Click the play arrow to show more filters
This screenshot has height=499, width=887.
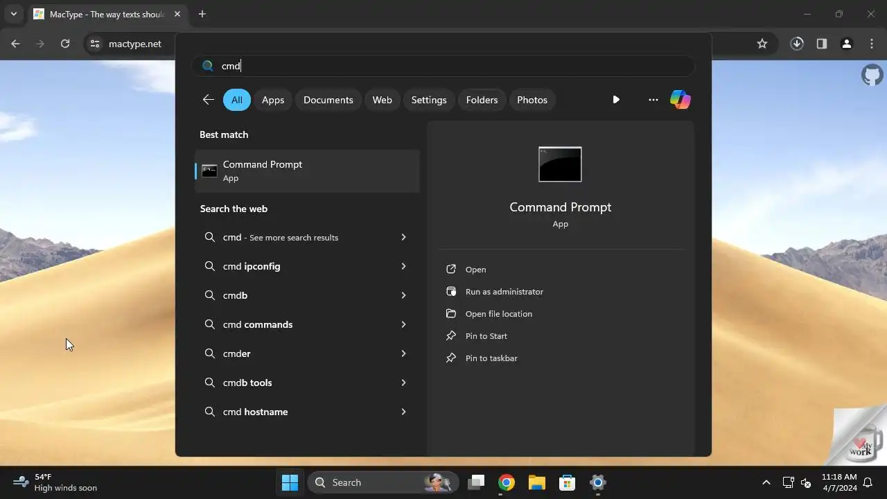coord(616,100)
